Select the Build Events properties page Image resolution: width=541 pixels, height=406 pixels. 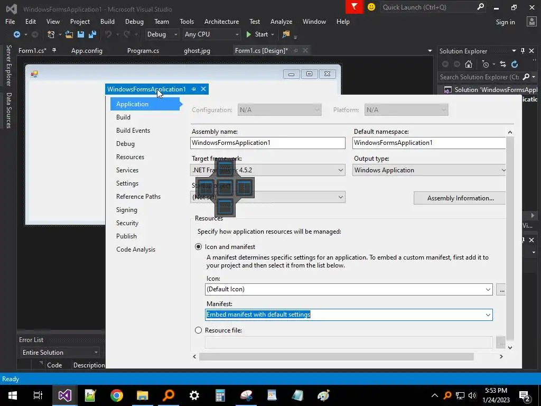[133, 131]
